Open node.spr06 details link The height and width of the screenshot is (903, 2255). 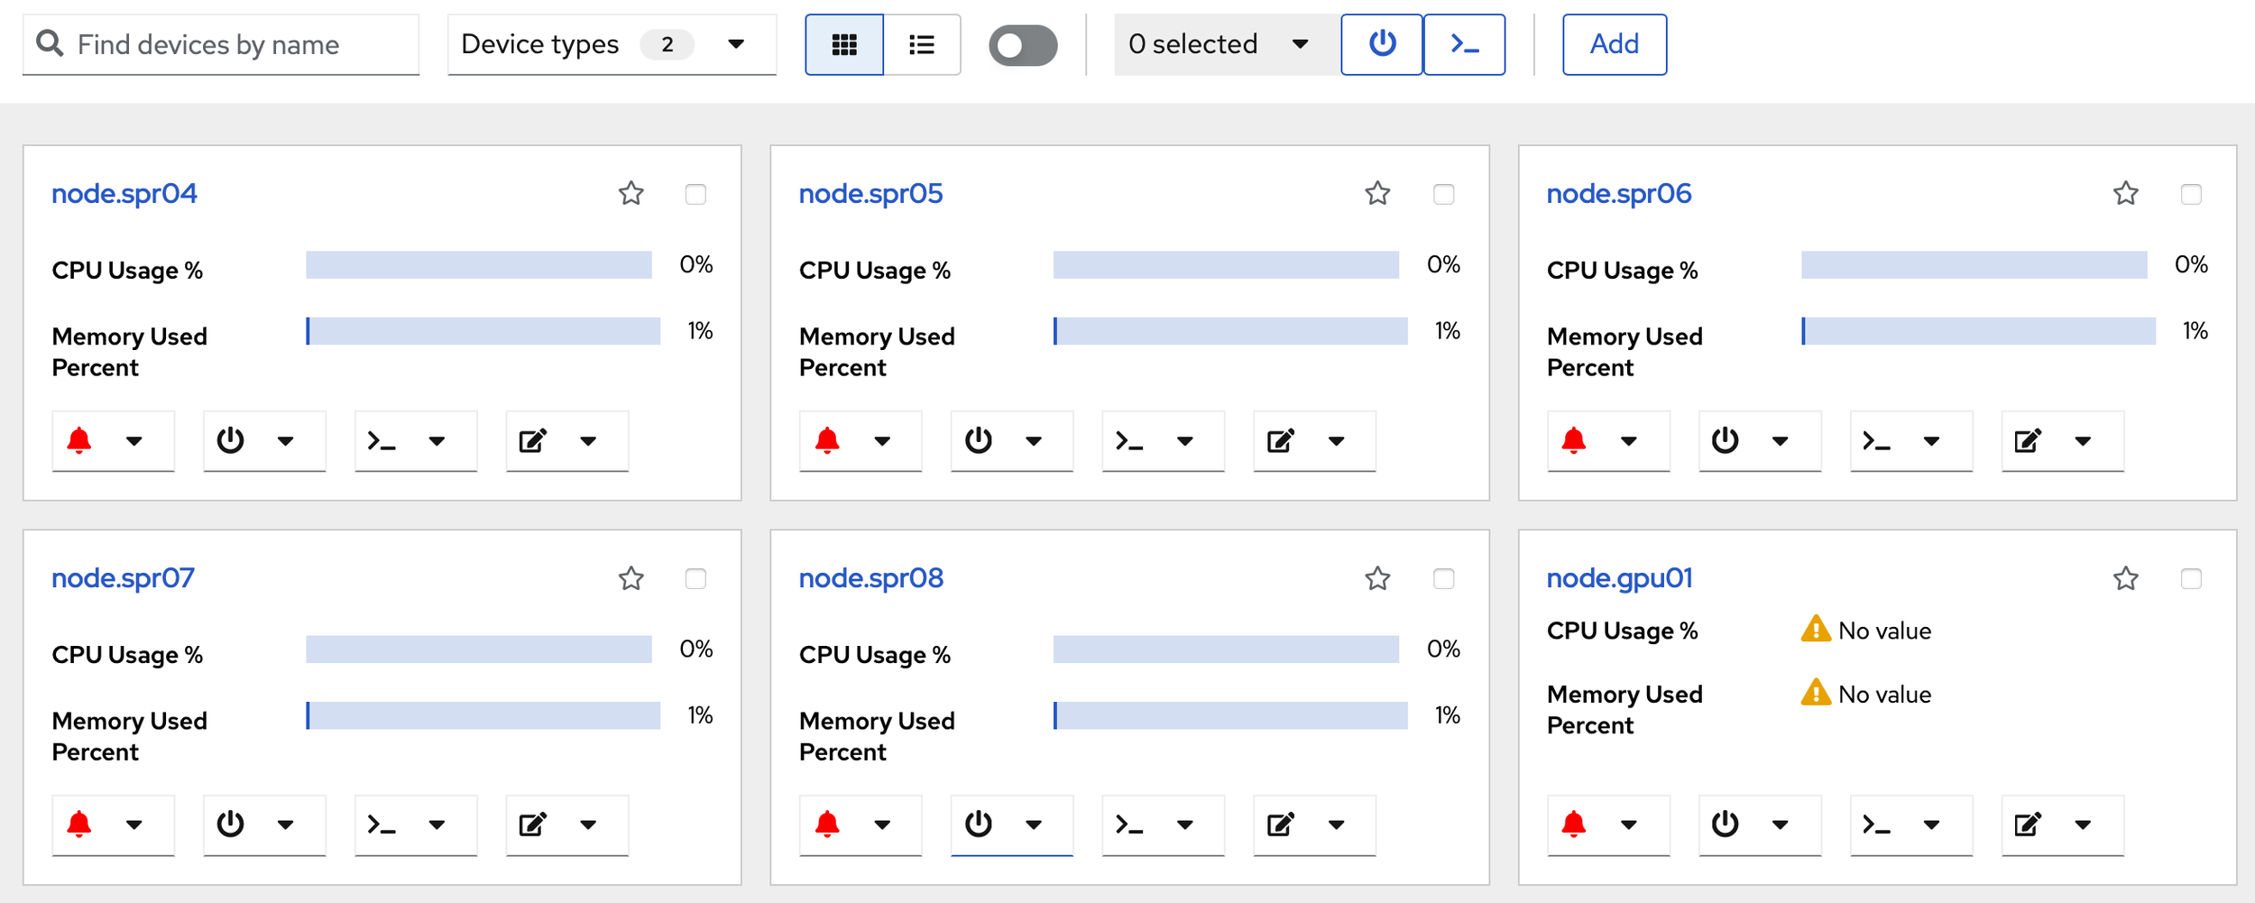1619,194
